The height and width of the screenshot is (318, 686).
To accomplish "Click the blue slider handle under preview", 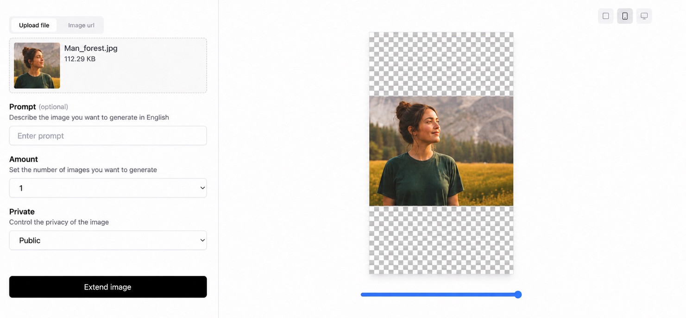I will tap(518, 294).
